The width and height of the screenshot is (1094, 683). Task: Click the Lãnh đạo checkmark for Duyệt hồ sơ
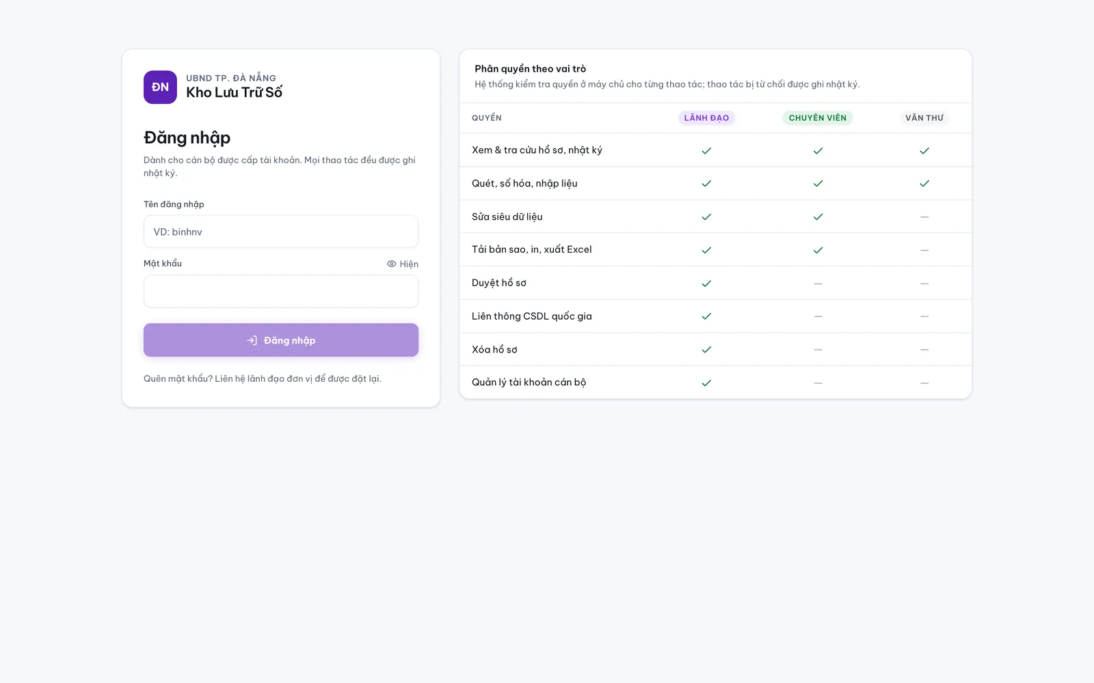tap(706, 283)
